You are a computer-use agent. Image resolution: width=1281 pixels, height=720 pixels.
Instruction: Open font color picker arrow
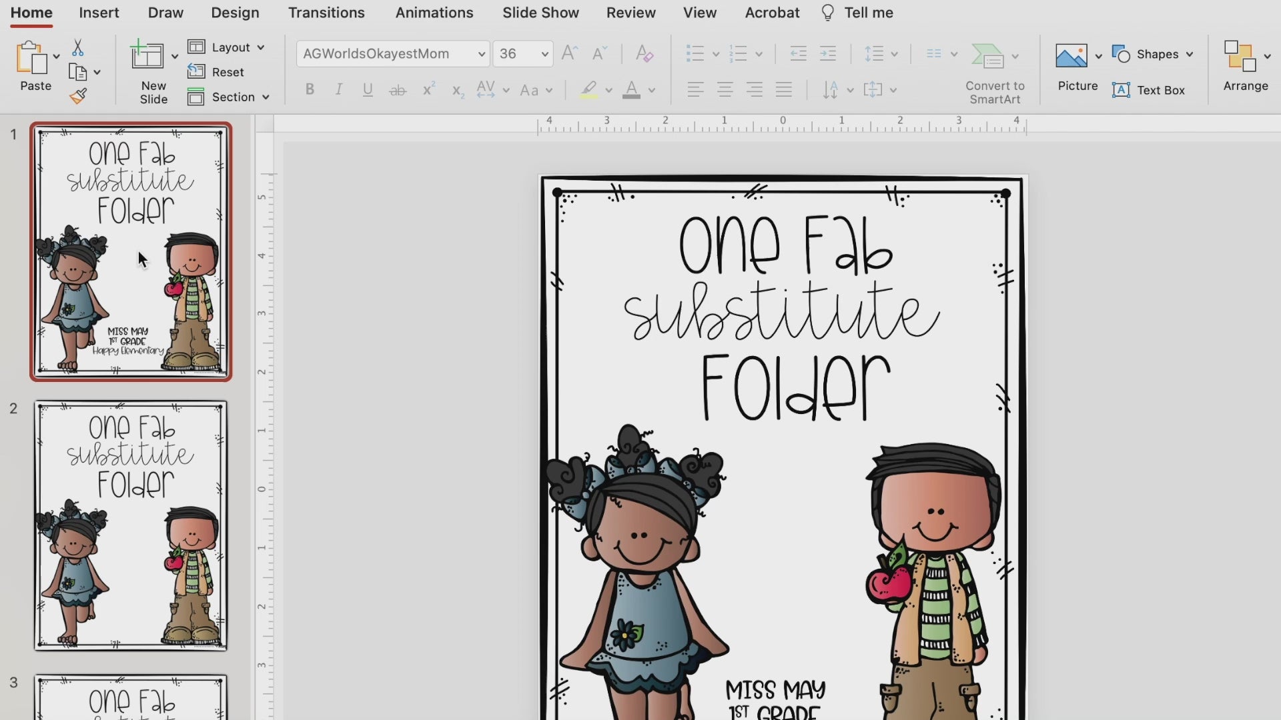tap(652, 90)
